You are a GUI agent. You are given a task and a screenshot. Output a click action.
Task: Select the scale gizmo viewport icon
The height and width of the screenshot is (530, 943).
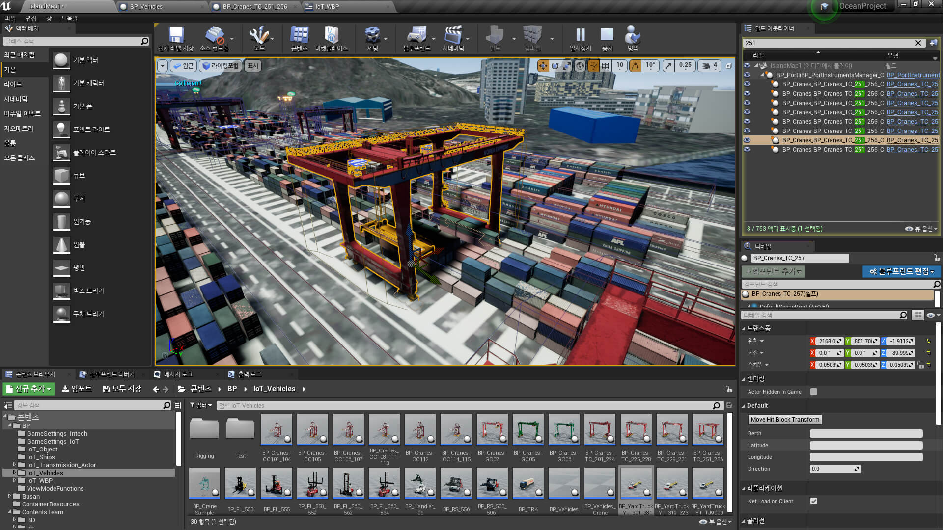pos(567,65)
